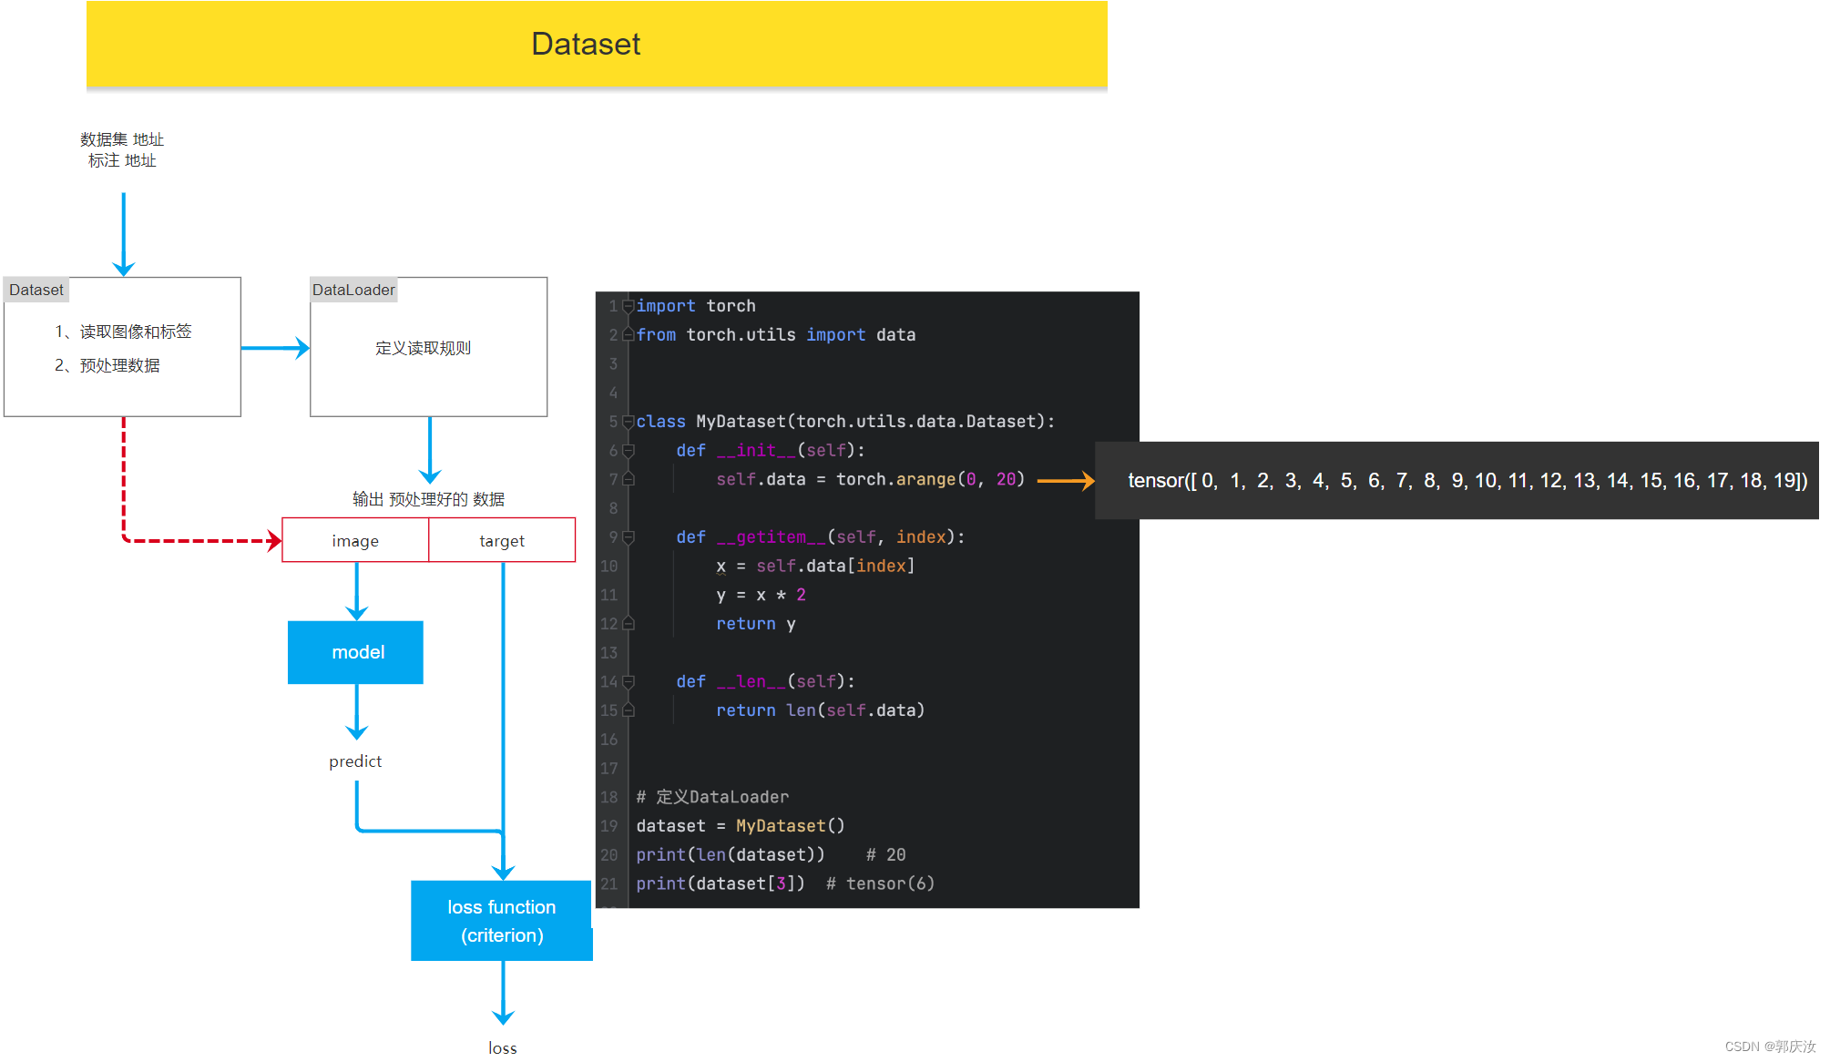Click the image cell in the red box
This screenshot has height=1062, width=1830.
click(355, 540)
